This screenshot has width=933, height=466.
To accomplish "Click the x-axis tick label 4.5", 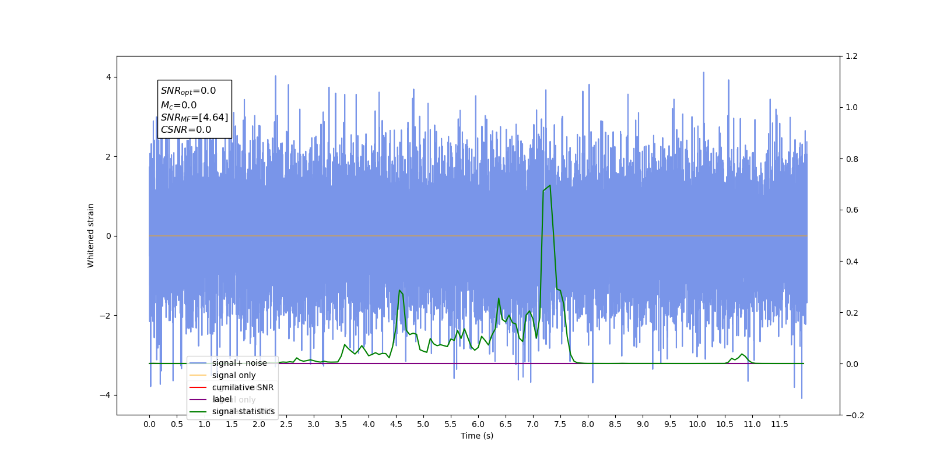I will pyautogui.click(x=396, y=424).
